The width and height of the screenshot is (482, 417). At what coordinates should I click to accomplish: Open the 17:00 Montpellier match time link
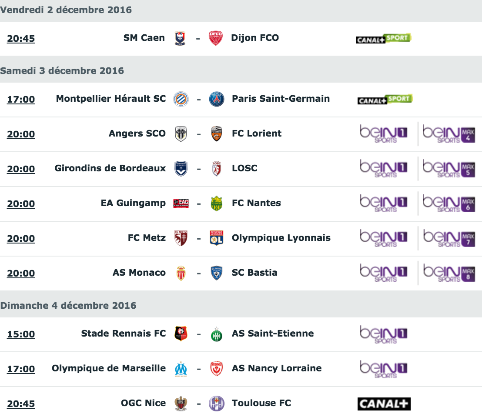tap(21, 99)
